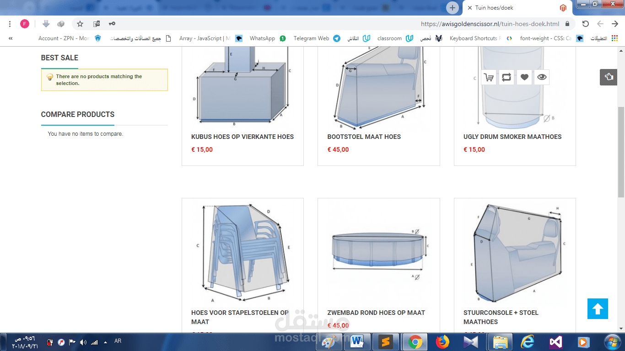Show more bookmarks with the double chevron
Viewport: 625px width, 351px height.
(11, 38)
